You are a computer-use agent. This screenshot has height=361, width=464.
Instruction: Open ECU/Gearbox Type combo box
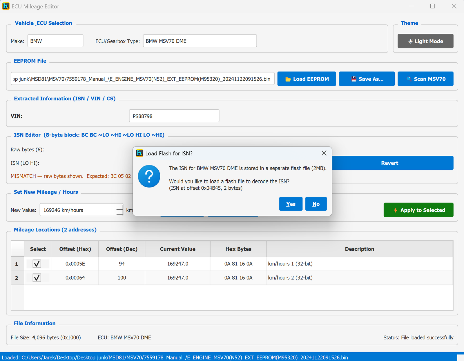pos(200,41)
